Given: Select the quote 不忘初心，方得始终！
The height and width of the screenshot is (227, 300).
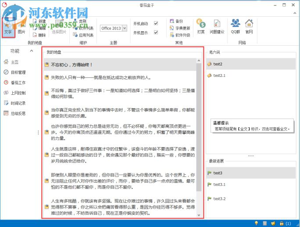Looking at the screenshot, I should pyautogui.click(x=120, y=65).
